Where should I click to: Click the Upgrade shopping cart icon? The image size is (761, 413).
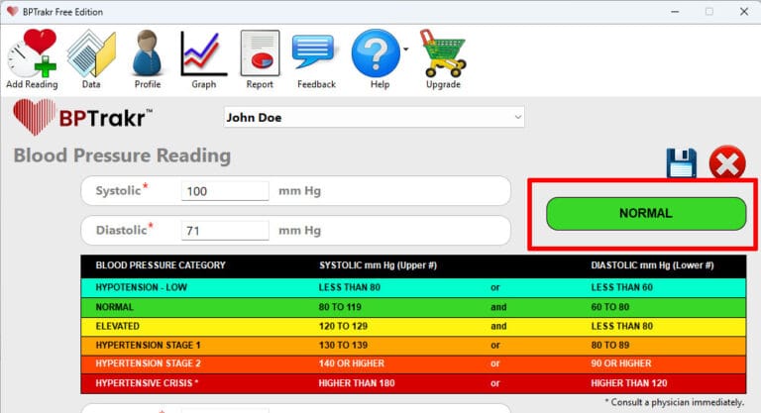[442, 53]
